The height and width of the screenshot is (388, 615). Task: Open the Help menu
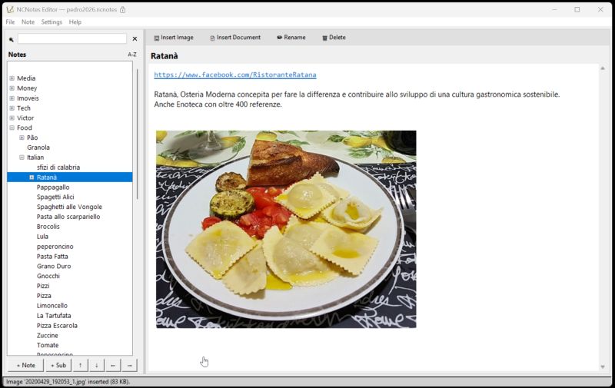coord(75,22)
